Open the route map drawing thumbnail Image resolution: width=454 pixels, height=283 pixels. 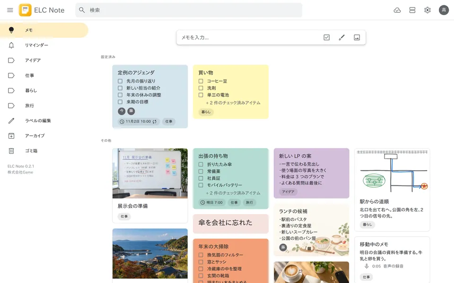pyautogui.click(x=392, y=171)
